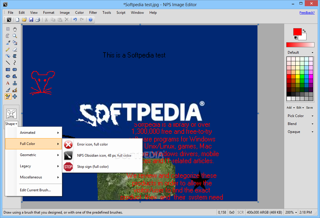
Task: Select the eraser tool
Action: pos(15,49)
